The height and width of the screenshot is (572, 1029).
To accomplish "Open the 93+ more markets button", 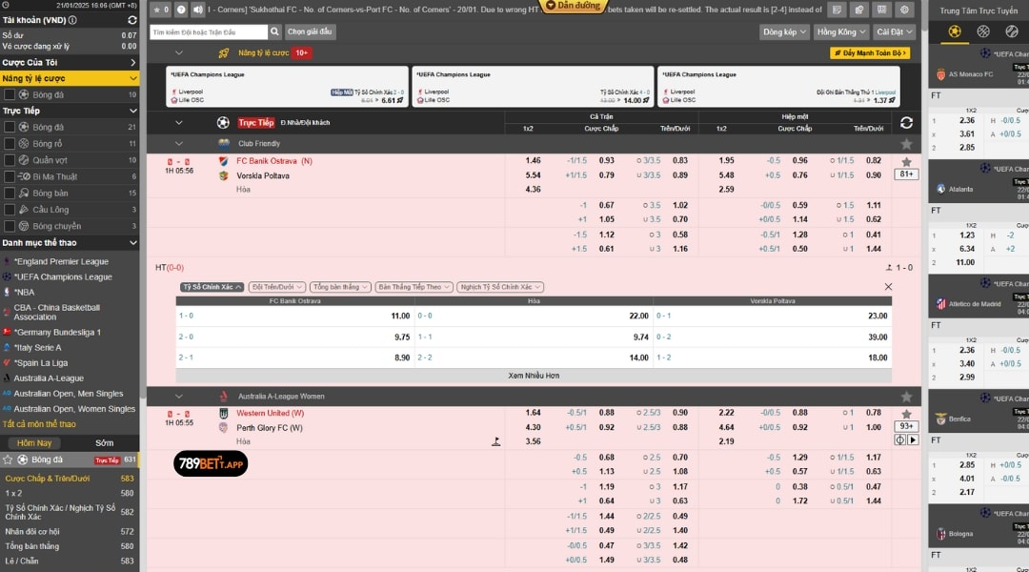I will pos(906,426).
